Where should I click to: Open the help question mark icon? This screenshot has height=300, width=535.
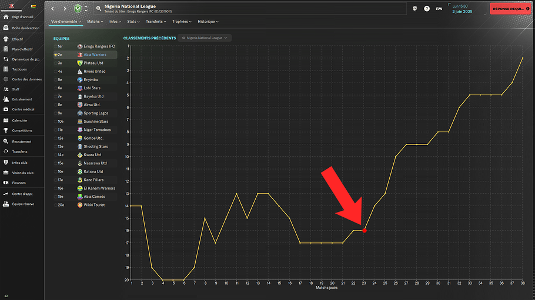coord(427,9)
